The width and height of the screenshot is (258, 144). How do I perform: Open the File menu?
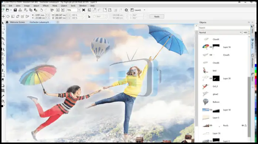3,6
